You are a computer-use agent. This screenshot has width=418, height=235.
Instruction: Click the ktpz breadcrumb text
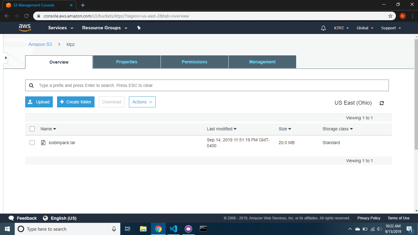(71, 44)
